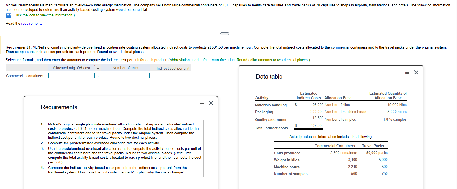Click the 'Commercial containers' row label
Viewport: 457px width, 189px height.
point(24,76)
